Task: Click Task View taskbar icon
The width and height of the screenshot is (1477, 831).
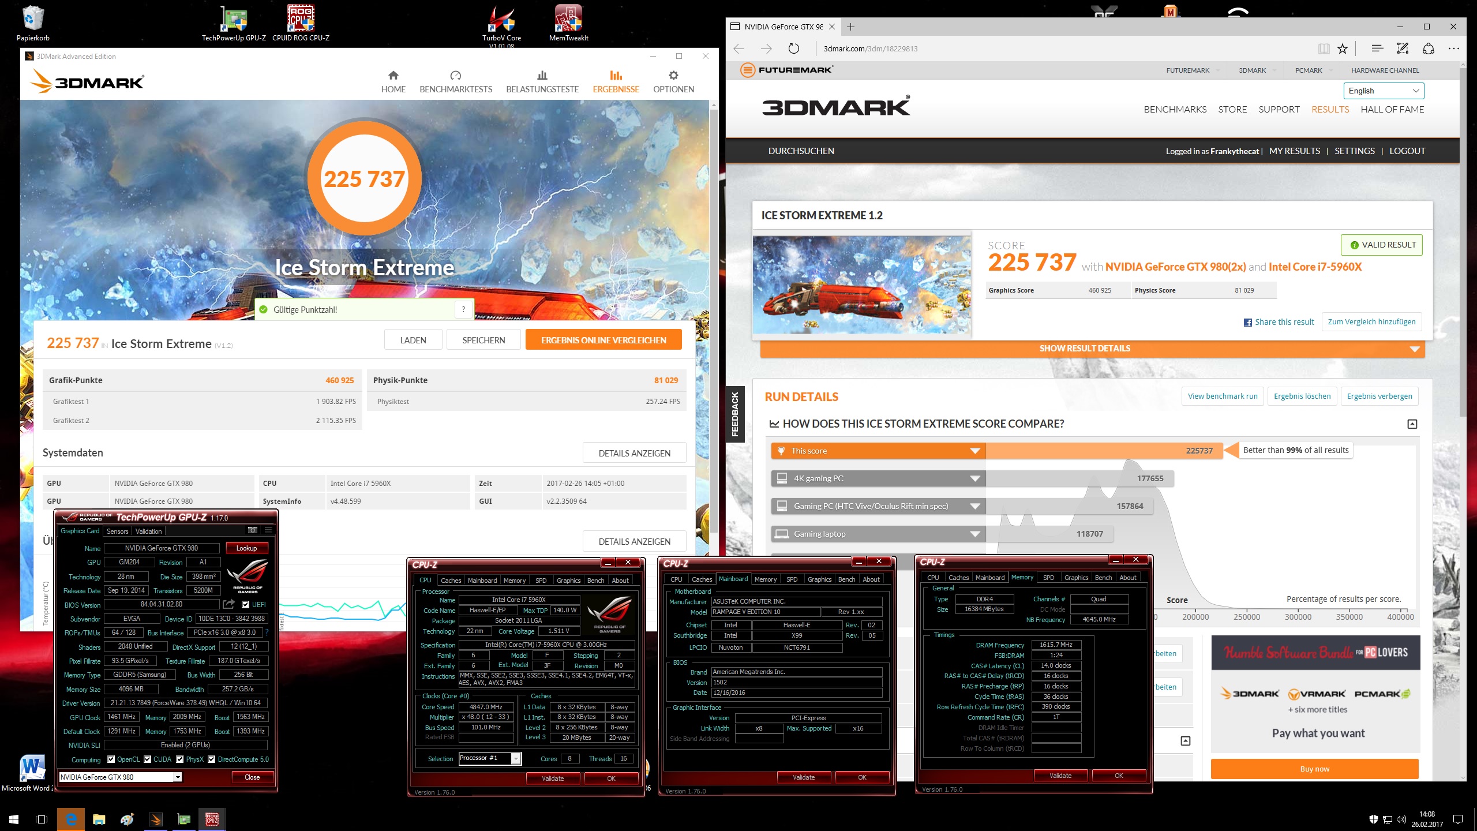Action: [x=42, y=819]
